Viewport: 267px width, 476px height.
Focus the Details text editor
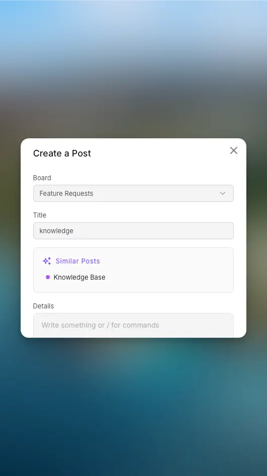[x=133, y=326]
